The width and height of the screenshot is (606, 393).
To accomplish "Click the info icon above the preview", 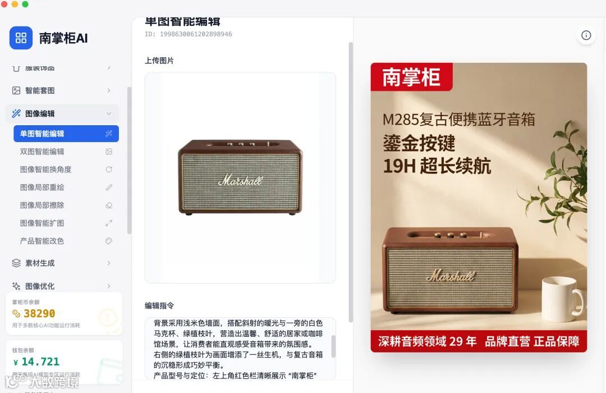I will 586,35.
